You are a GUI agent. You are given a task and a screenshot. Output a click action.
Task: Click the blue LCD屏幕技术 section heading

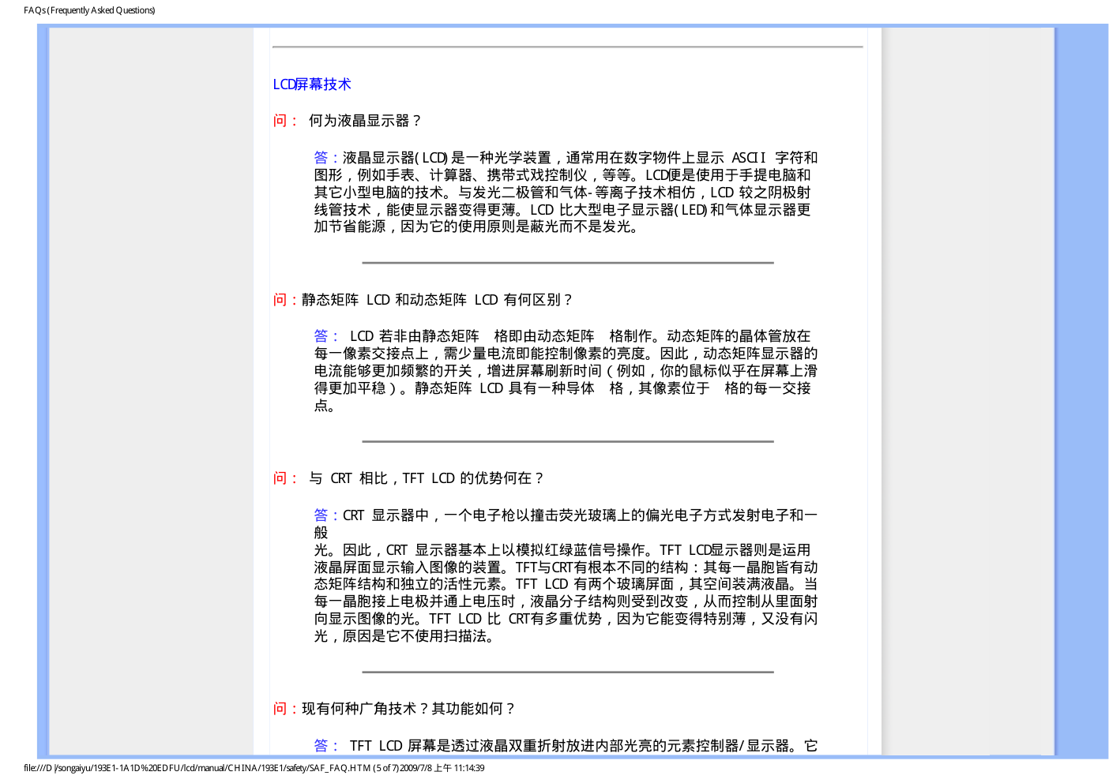click(311, 84)
